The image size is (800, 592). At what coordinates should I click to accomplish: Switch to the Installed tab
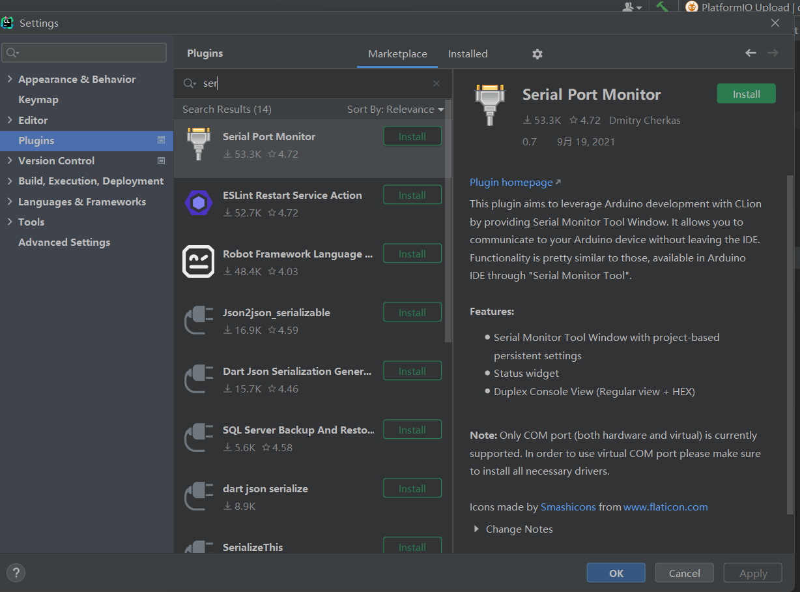click(x=468, y=54)
